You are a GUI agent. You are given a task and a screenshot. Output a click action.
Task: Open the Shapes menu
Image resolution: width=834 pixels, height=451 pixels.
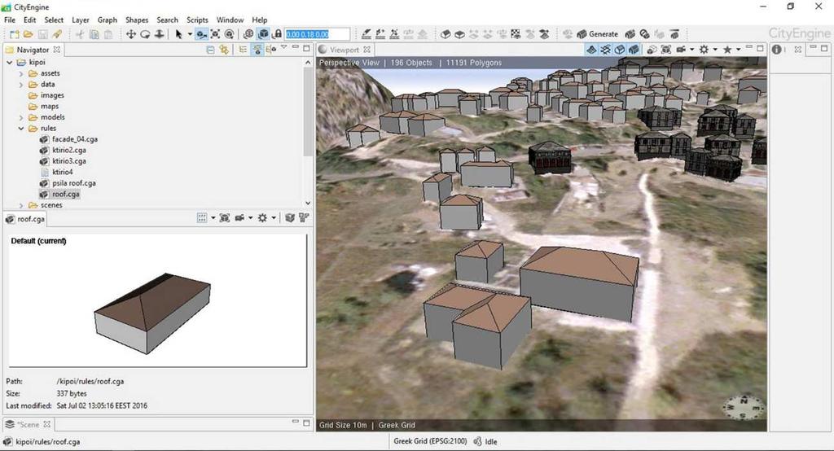tap(137, 20)
